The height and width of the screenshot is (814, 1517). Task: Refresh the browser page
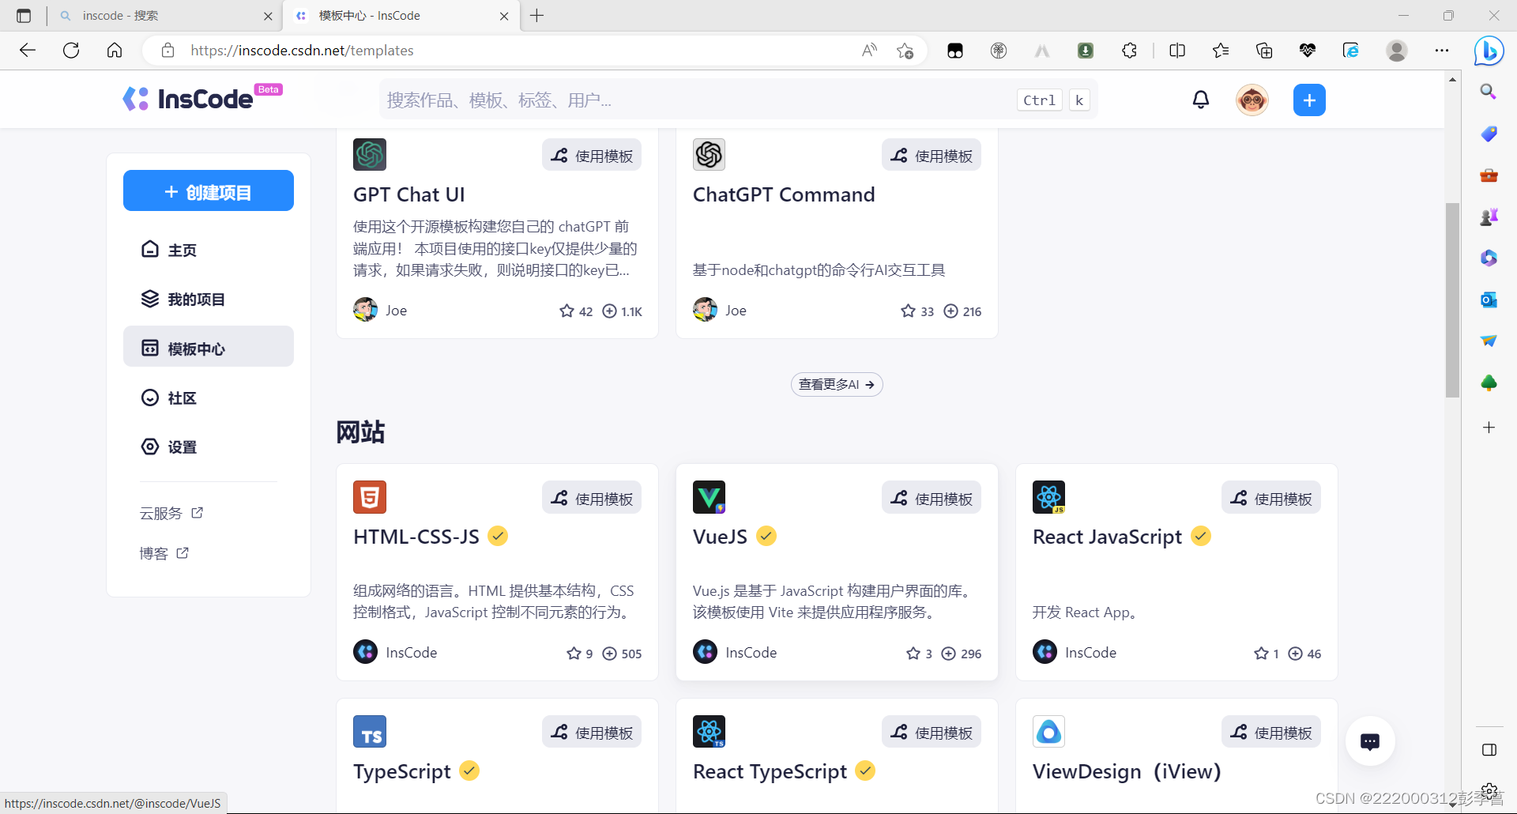point(71,51)
